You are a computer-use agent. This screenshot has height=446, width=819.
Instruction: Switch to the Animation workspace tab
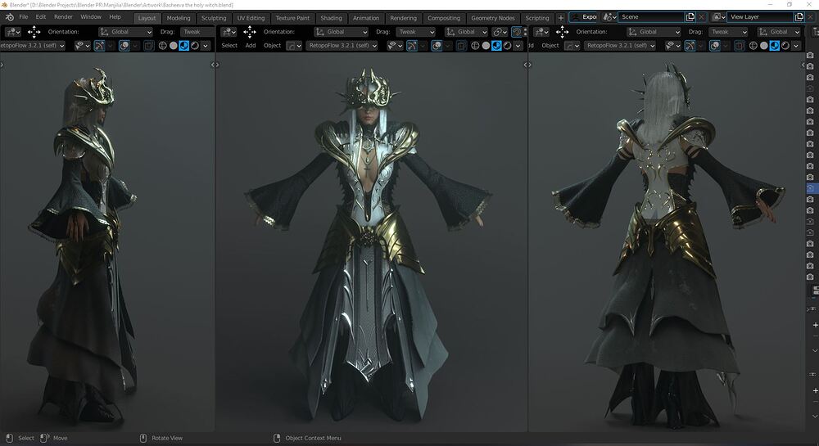pos(365,18)
